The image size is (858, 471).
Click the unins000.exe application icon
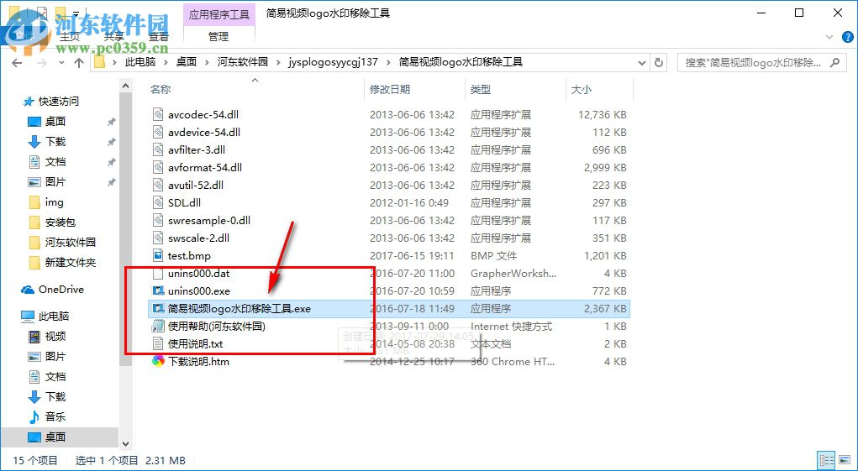coord(158,290)
